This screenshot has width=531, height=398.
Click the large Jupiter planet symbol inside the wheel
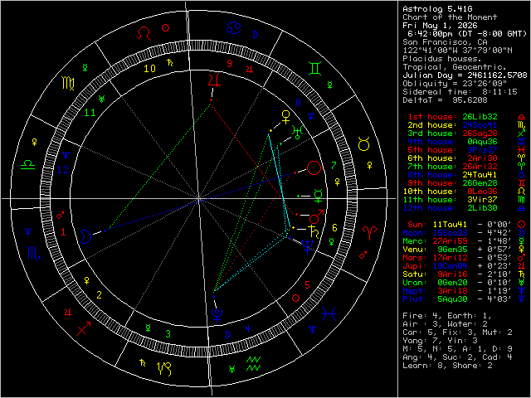point(215,80)
